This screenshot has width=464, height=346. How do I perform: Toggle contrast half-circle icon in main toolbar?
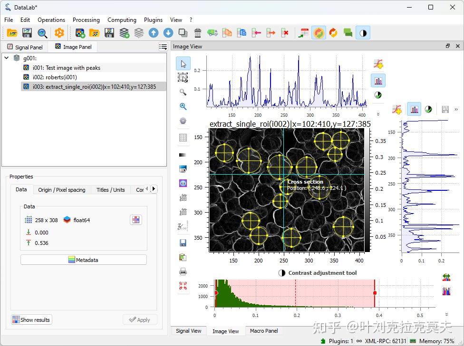(x=363, y=33)
